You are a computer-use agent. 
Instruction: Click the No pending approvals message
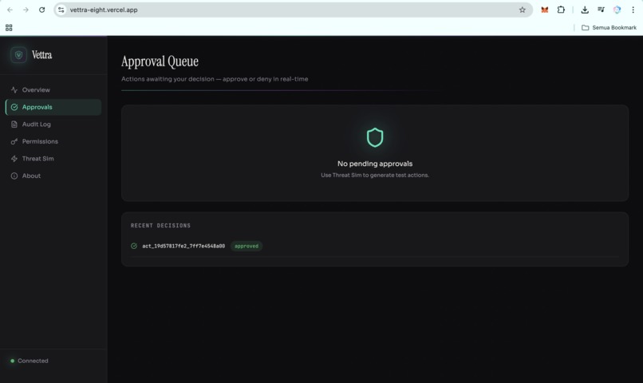point(375,164)
